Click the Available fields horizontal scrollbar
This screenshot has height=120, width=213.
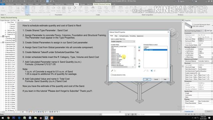[x=122, y=67]
